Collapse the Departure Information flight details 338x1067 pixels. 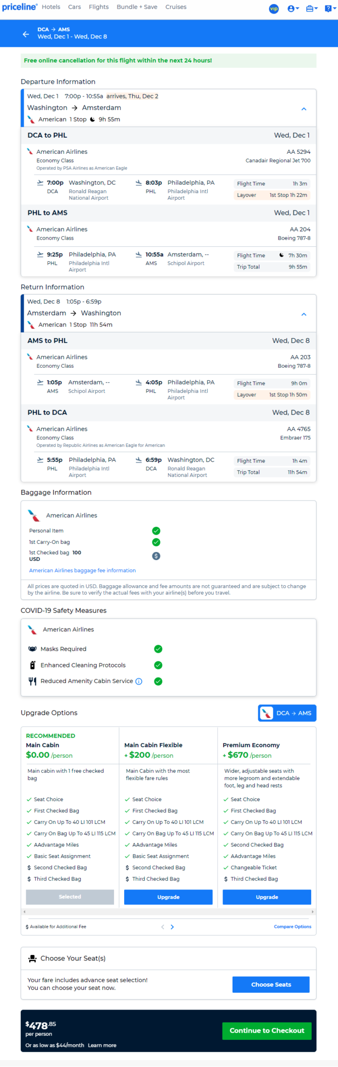coord(304,109)
